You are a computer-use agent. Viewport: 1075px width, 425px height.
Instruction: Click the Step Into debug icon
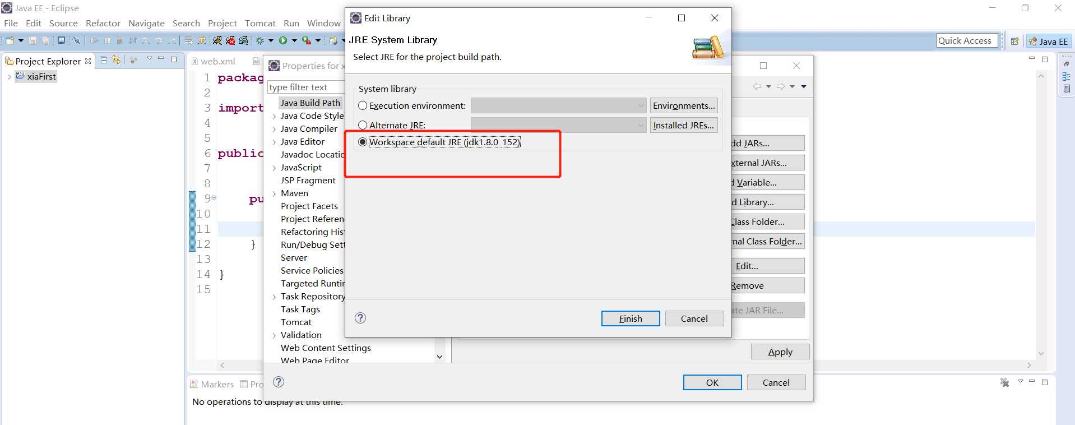(x=146, y=40)
